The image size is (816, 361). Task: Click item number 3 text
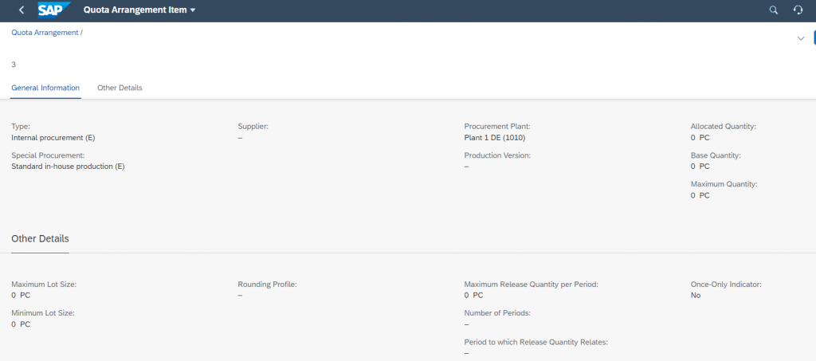(x=14, y=65)
